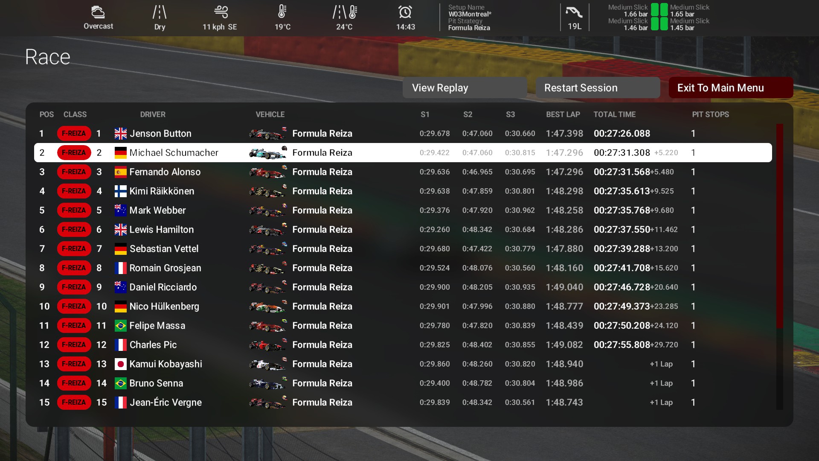Click the TOTAL TIME column header

pos(615,114)
